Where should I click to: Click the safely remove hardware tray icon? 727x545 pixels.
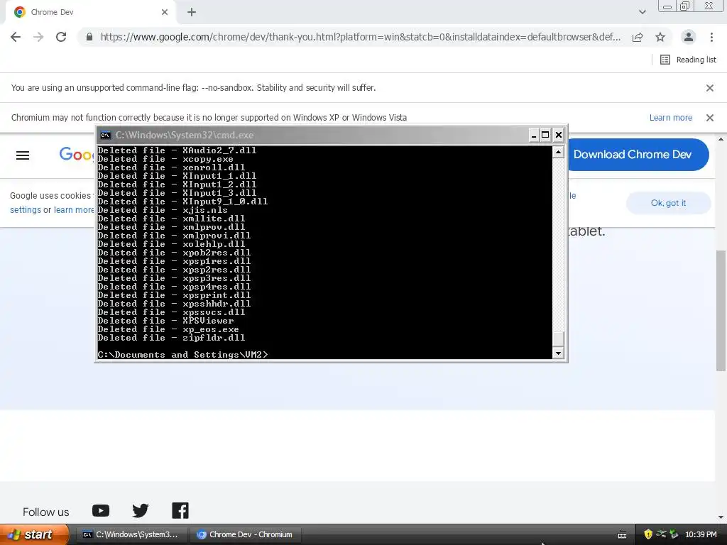click(674, 534)
